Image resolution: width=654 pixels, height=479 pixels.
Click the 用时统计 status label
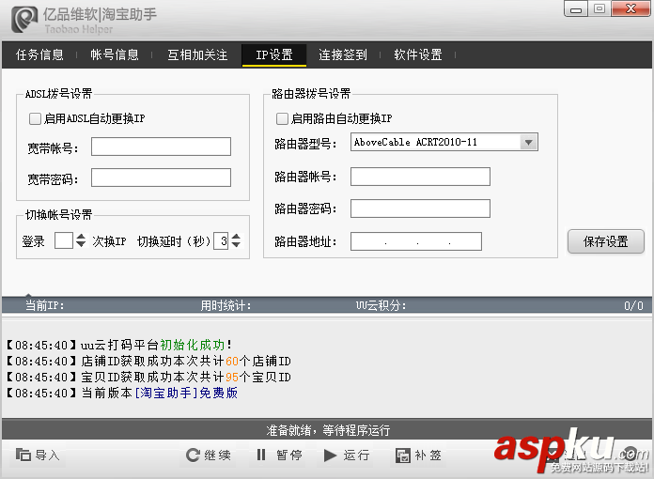[226, 305]
